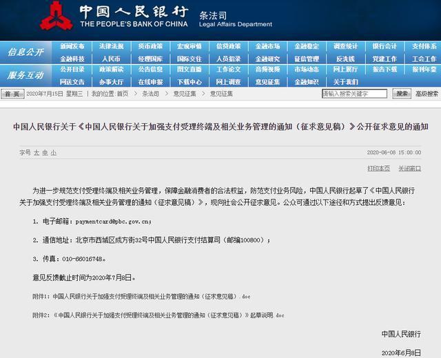This screenshot has height=358, width=441.
Task: Open the 在线申报 online filing page
Action: pos(150,82)
